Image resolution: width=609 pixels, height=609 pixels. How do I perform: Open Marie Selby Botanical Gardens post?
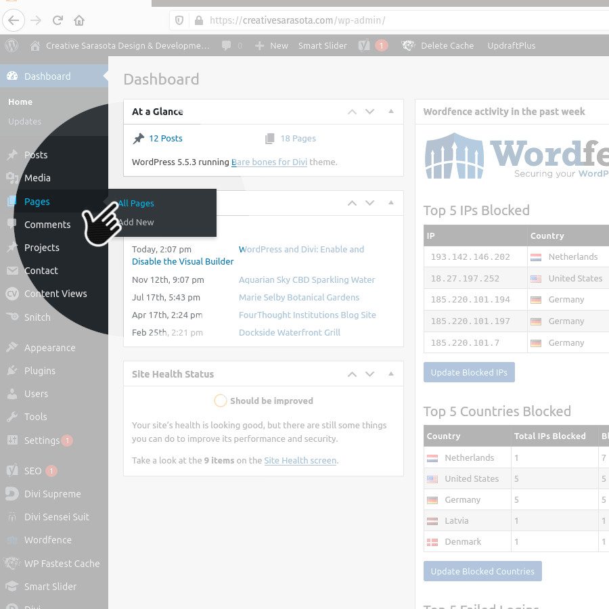(299, 297)
